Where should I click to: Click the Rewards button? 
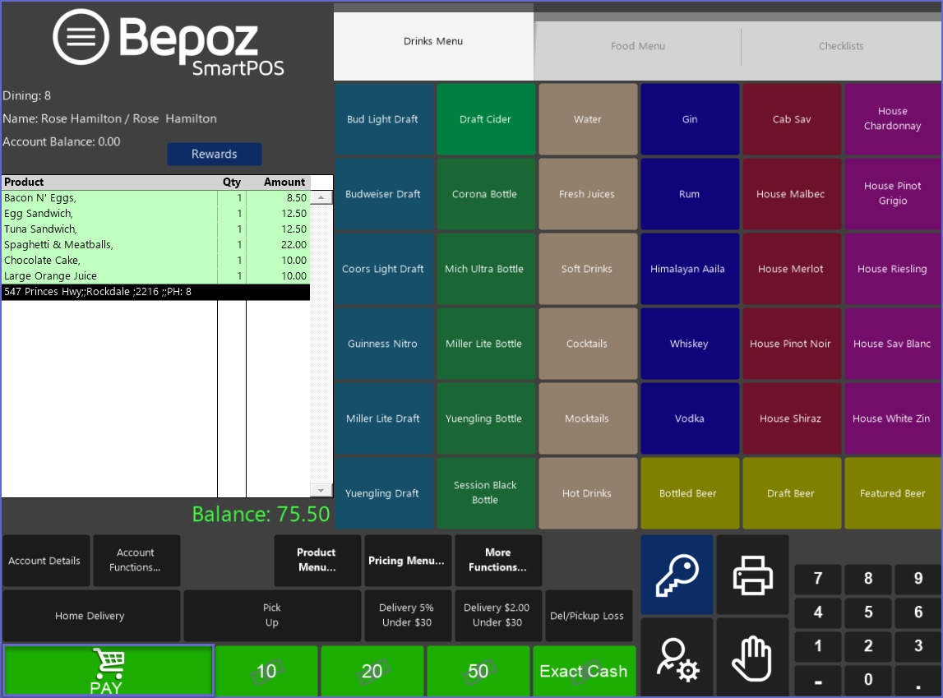coord(214,154)
